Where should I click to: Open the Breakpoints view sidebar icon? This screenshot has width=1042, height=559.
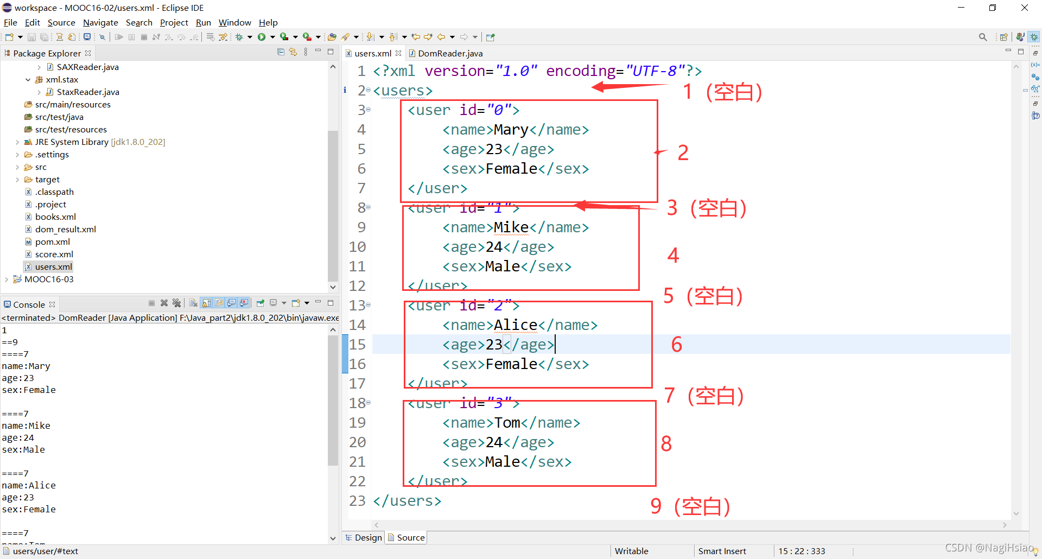tap(1035, 77)
